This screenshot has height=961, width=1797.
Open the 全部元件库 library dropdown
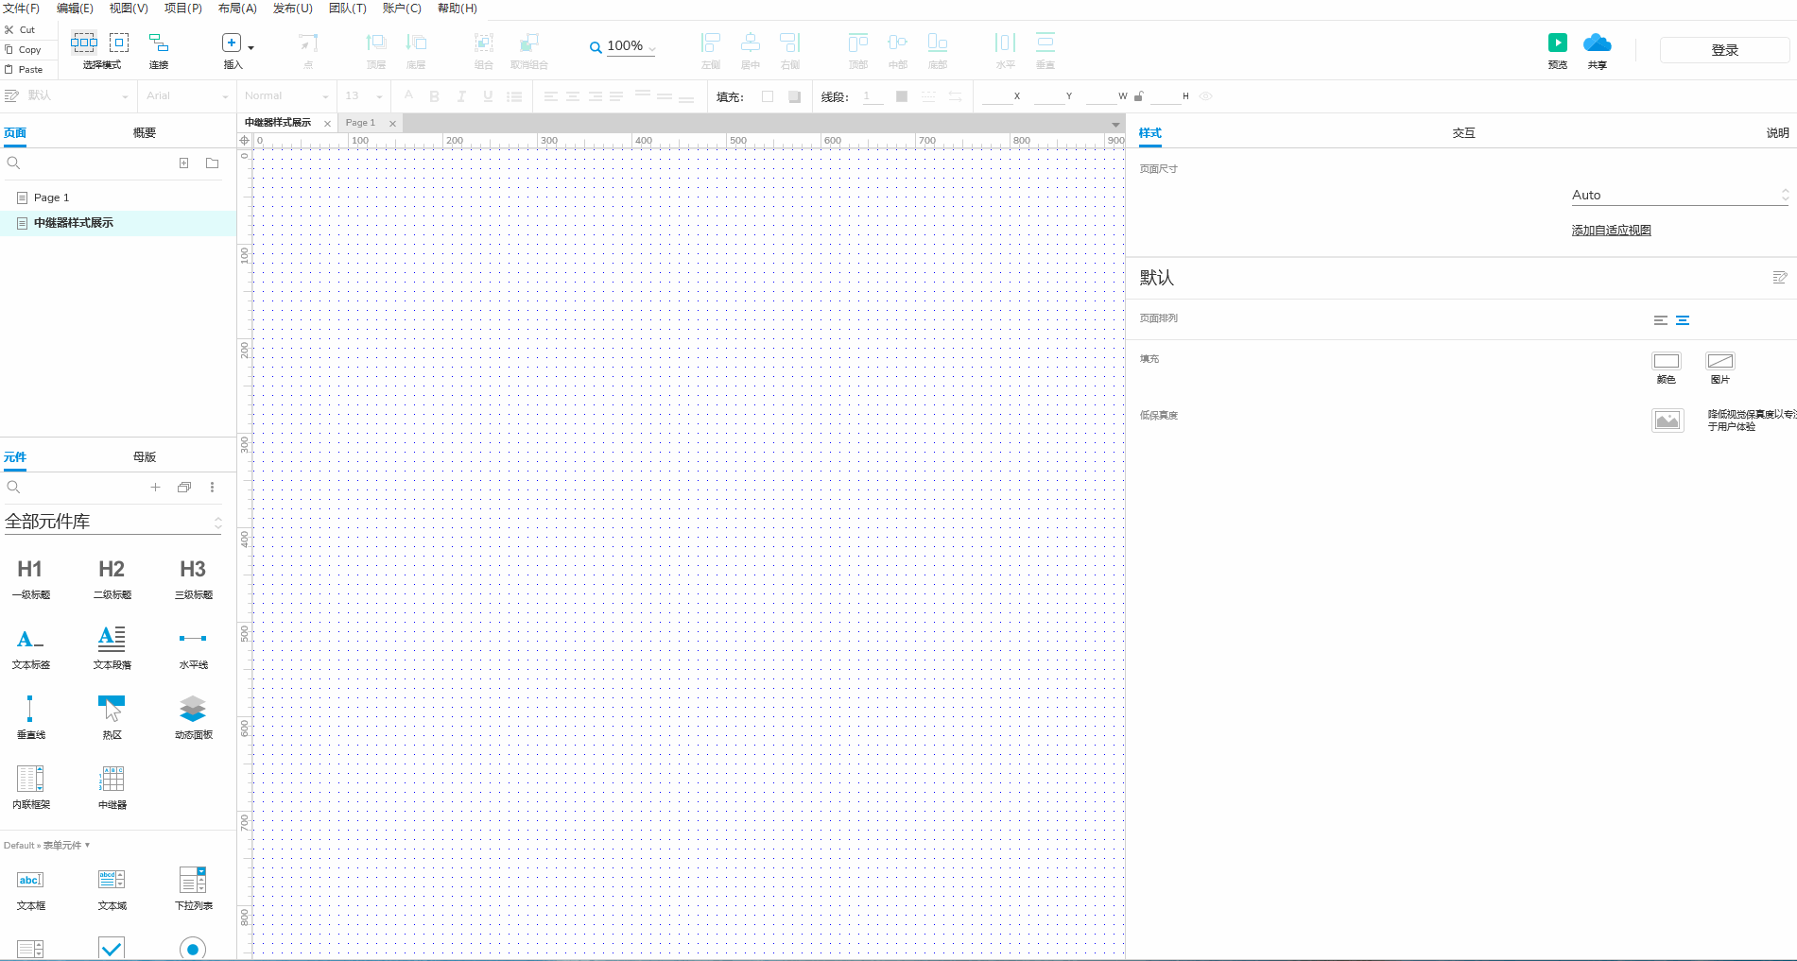(113, 522)
